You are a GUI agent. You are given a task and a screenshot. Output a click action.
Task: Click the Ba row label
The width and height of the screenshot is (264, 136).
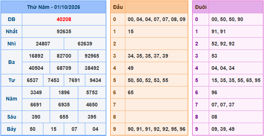pyautogui.click(x=11, y=62)
